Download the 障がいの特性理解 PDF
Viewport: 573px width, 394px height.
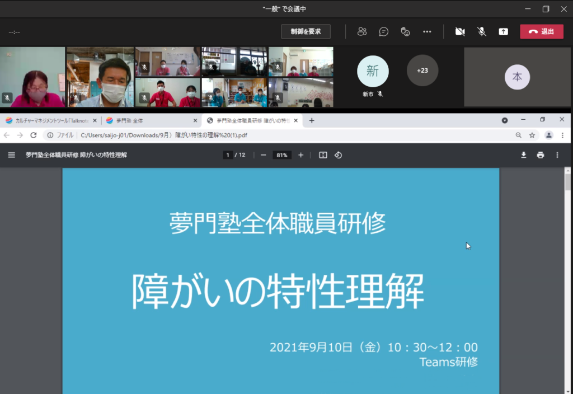pyautogui.click(x=523, y=155)
